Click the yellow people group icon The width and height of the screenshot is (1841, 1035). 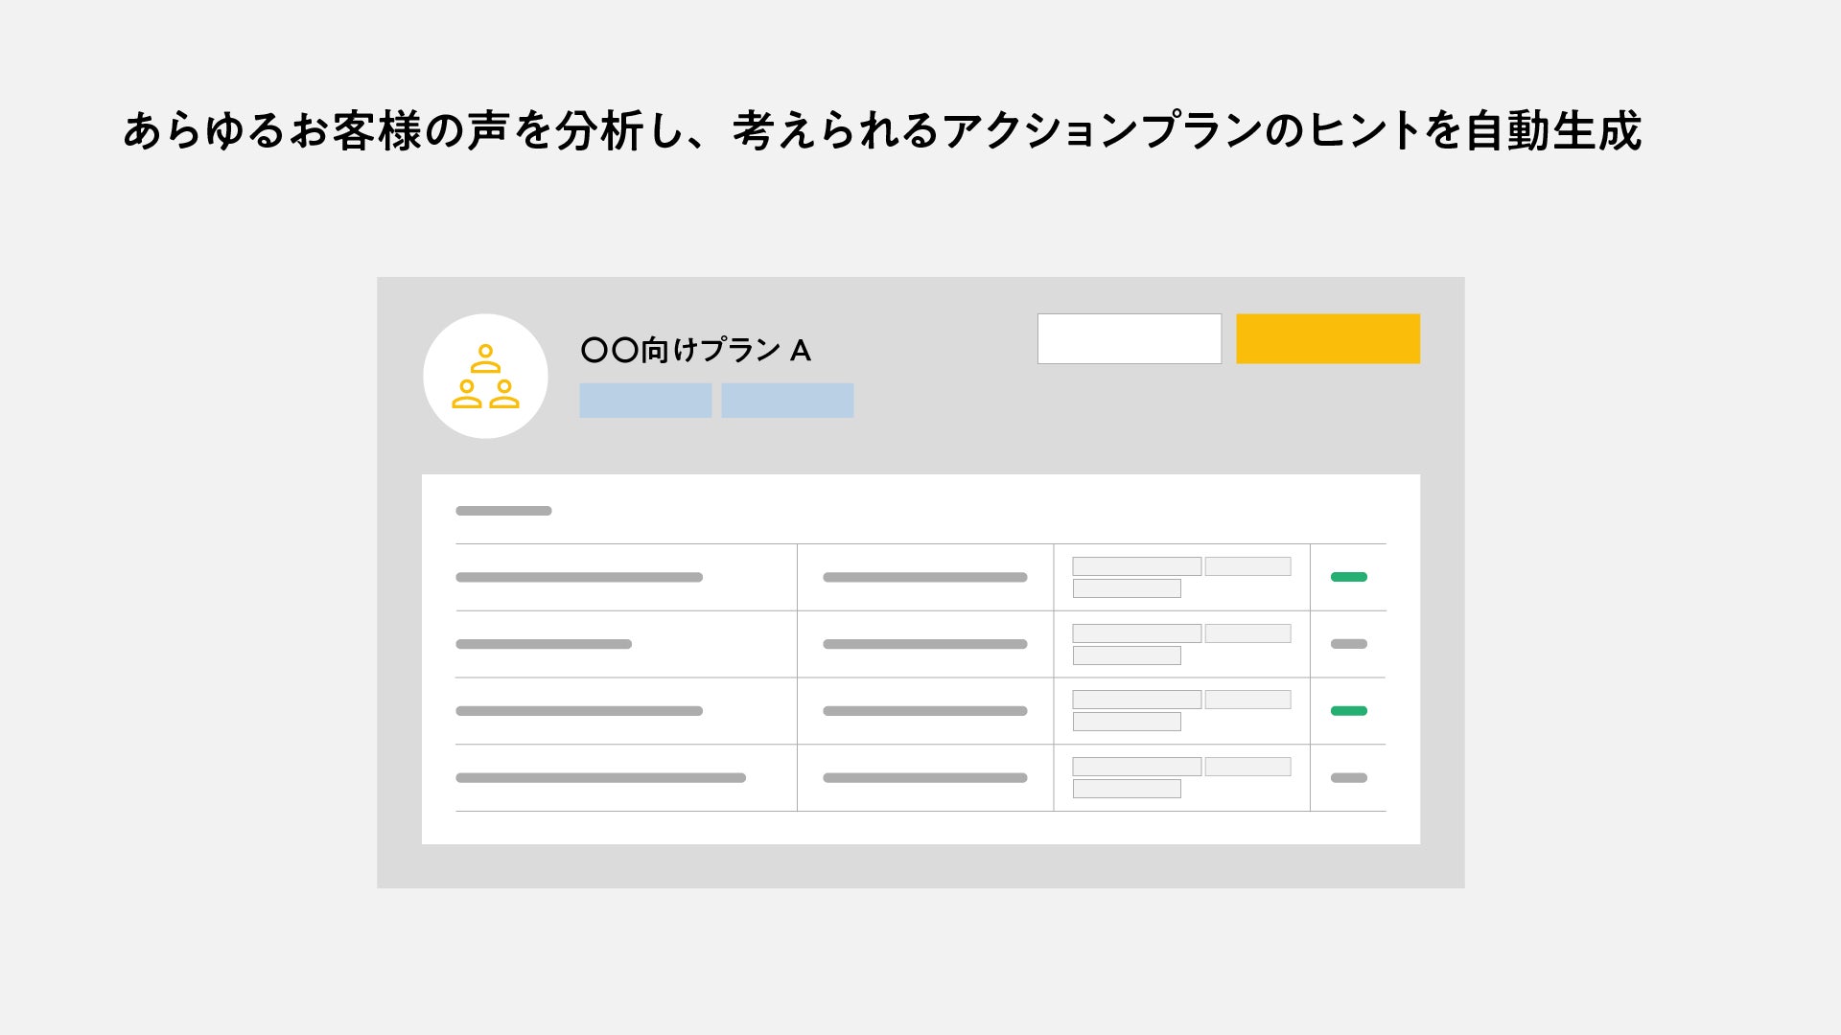pos(485,377)
